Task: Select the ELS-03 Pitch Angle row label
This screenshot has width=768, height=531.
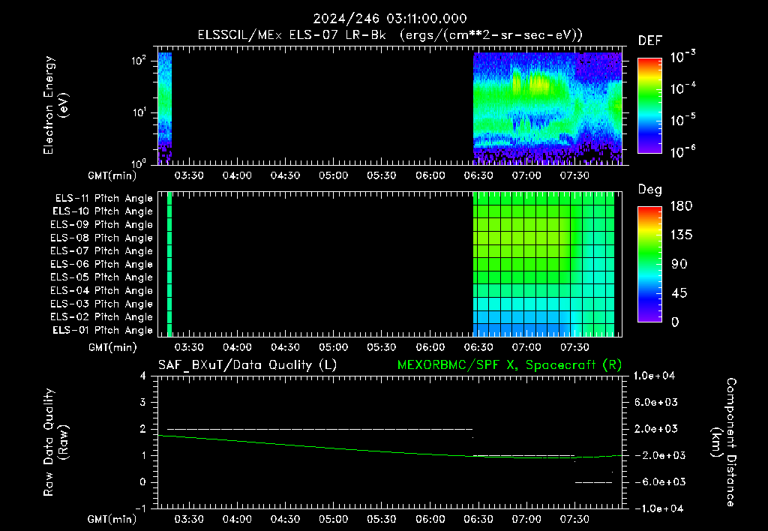Action: [x=101, y=304]
